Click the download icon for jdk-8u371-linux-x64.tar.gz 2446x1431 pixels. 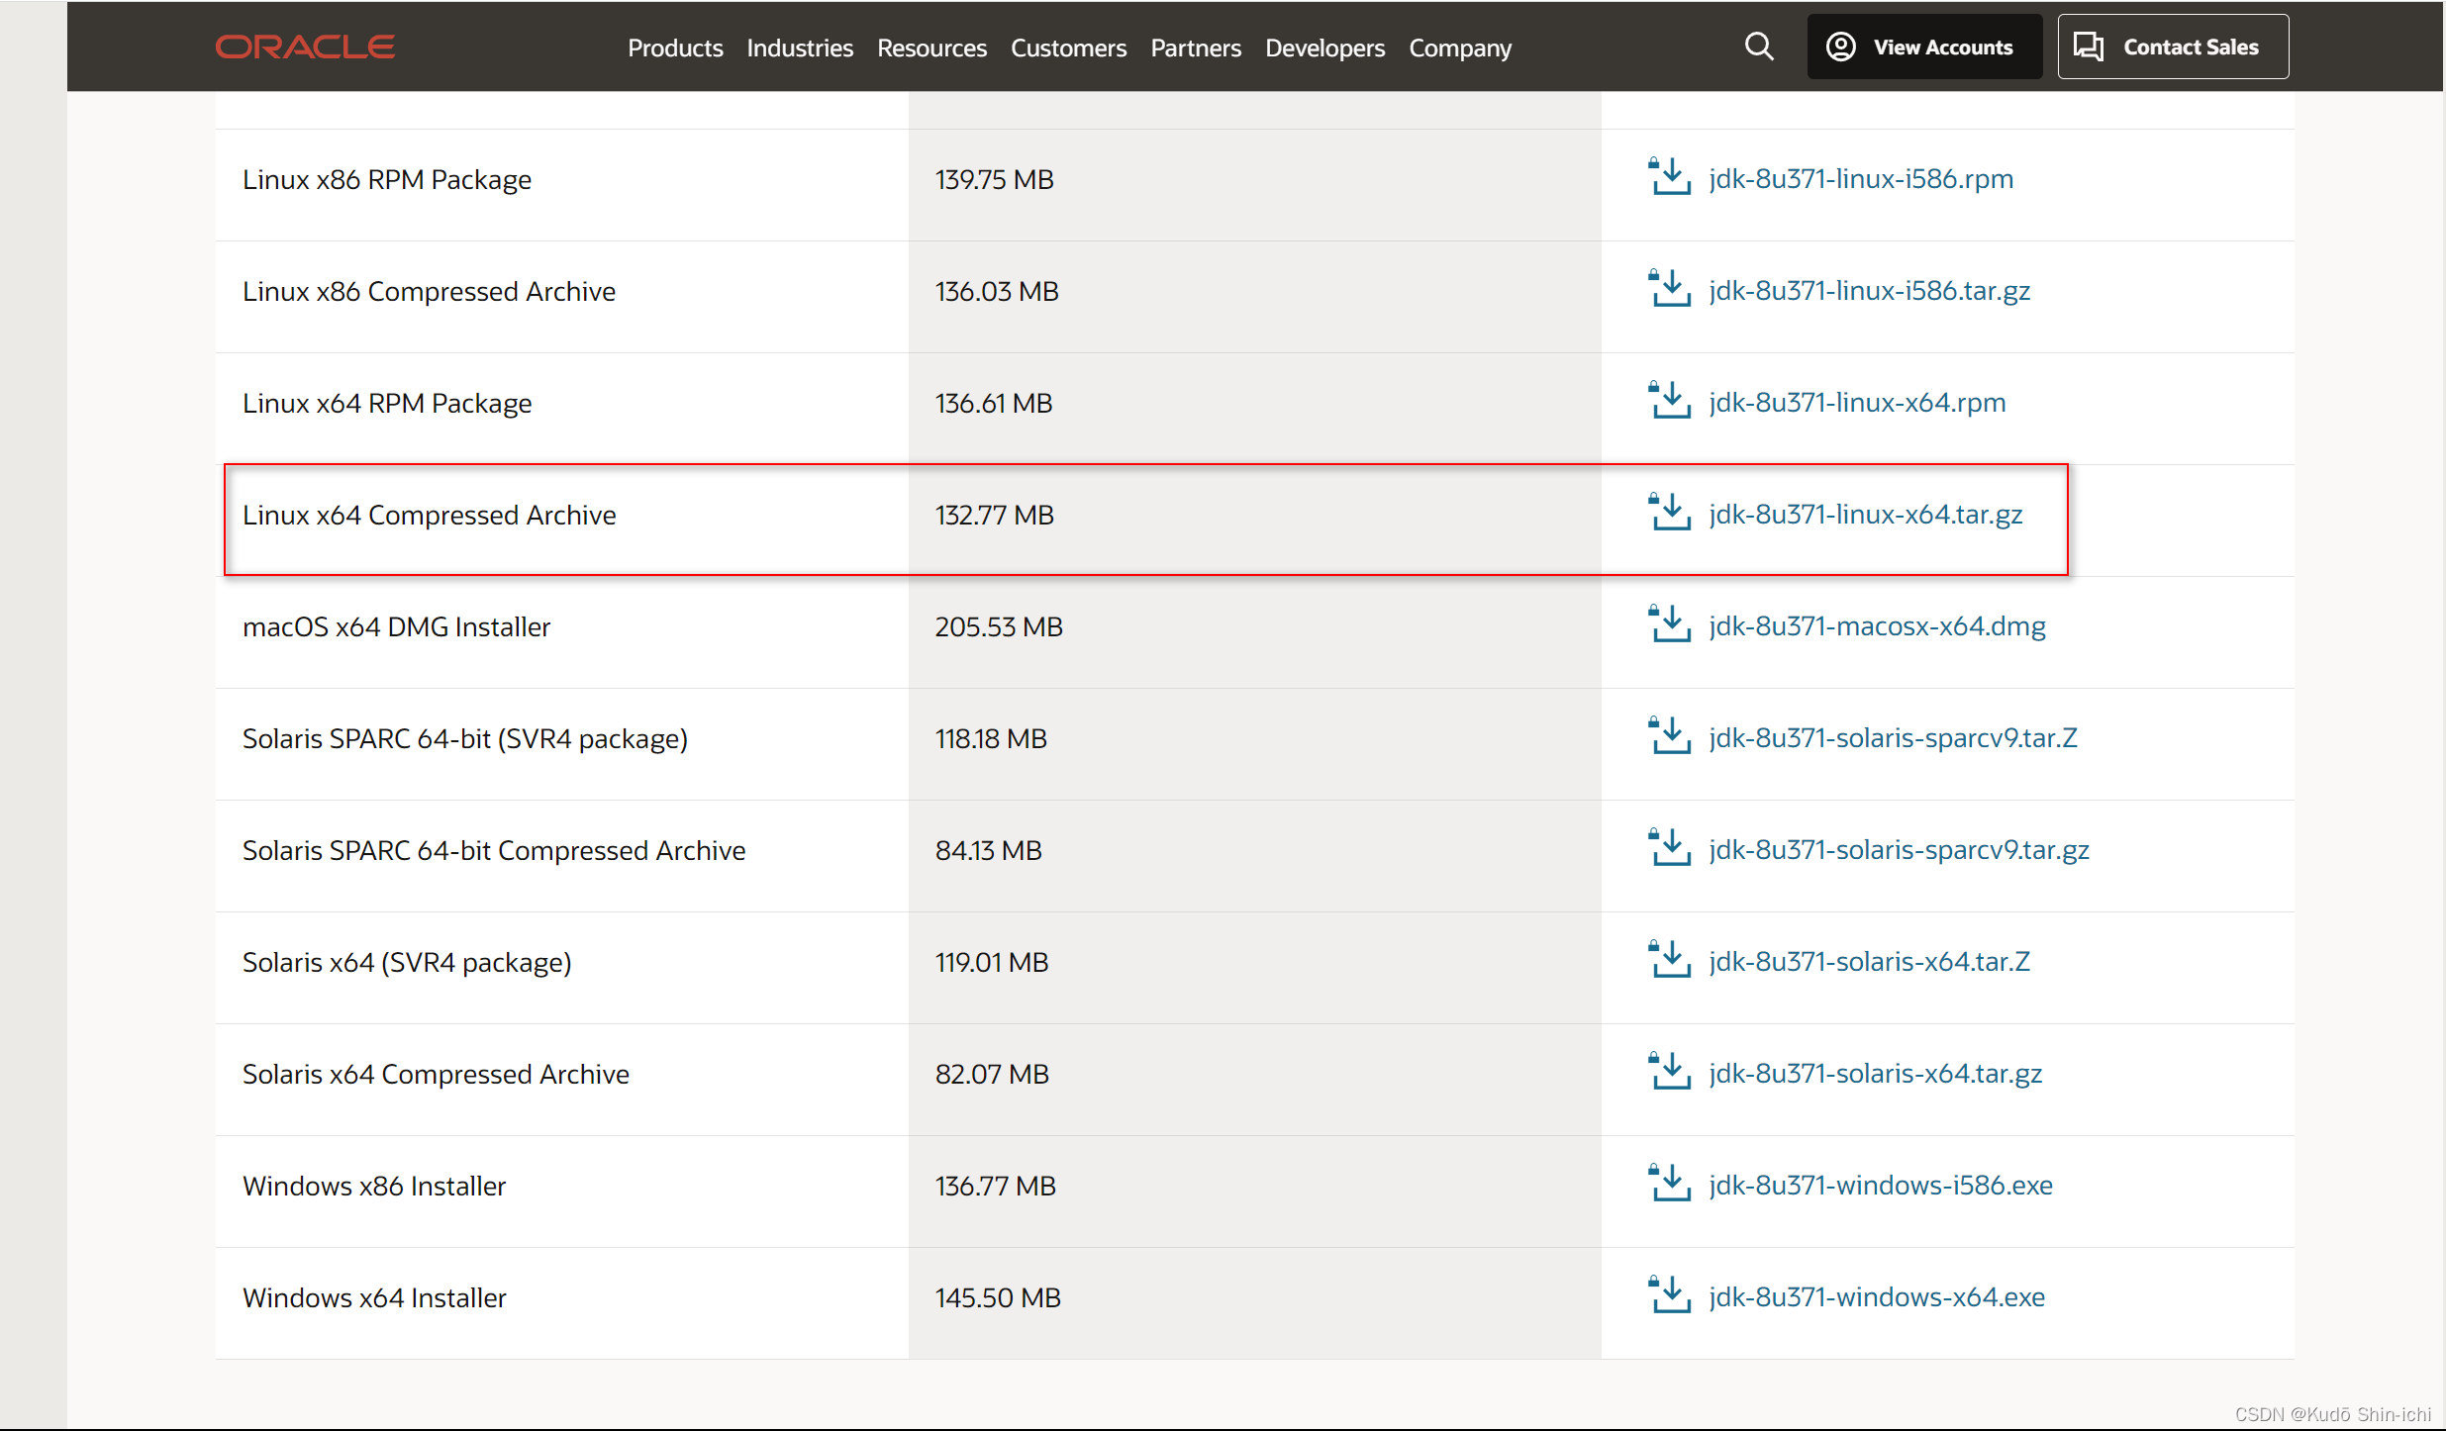point(1669,513)
